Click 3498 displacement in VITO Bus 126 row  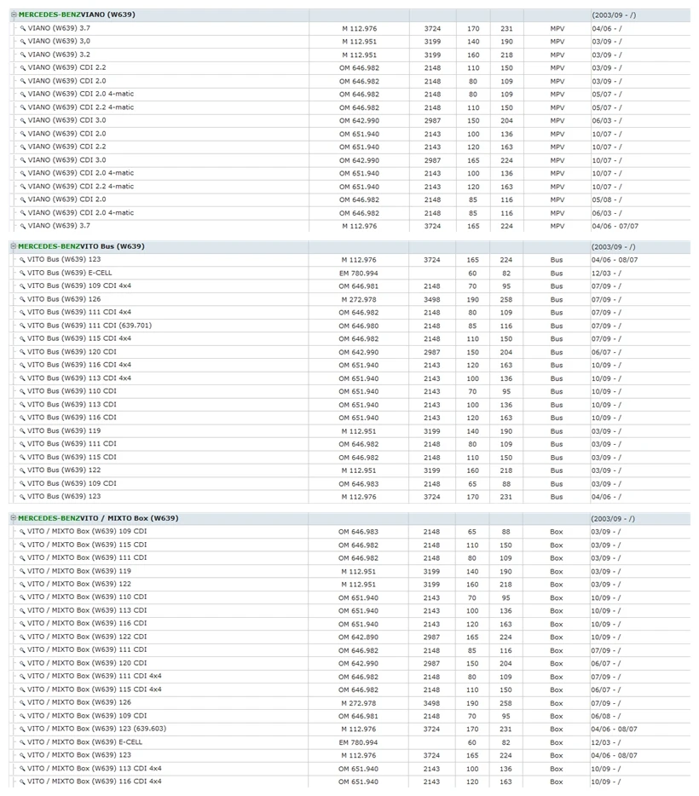tap(432, 299)
